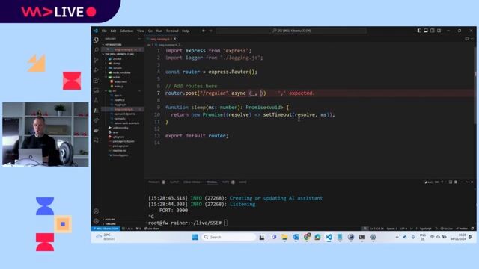Collapse the Open Editors section
This screenshot has width=479, height=269.
point(112,45)
